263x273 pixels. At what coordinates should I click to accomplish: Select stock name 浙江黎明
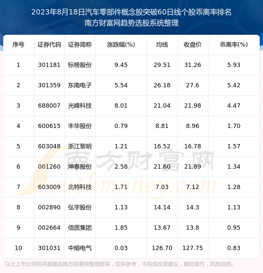click(x=80, y=146)
